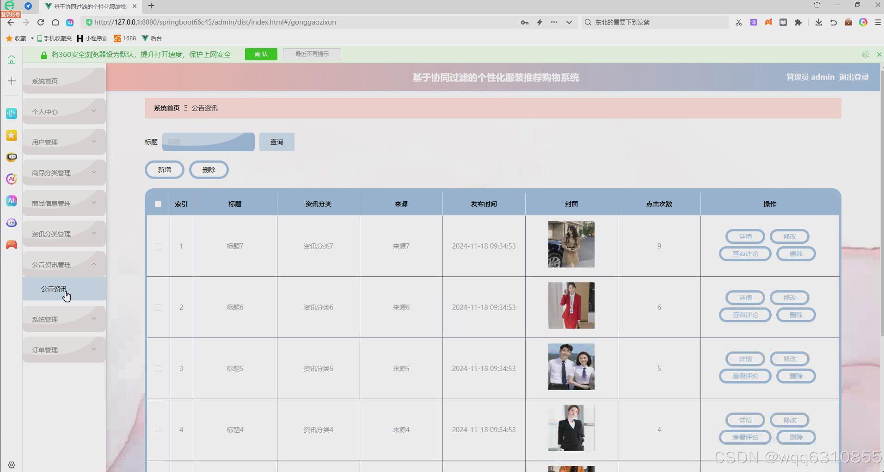Click the downloads icon in the toolbar
Image resolution: width=884 pixels, height=472 pixels.
point(818,22)
